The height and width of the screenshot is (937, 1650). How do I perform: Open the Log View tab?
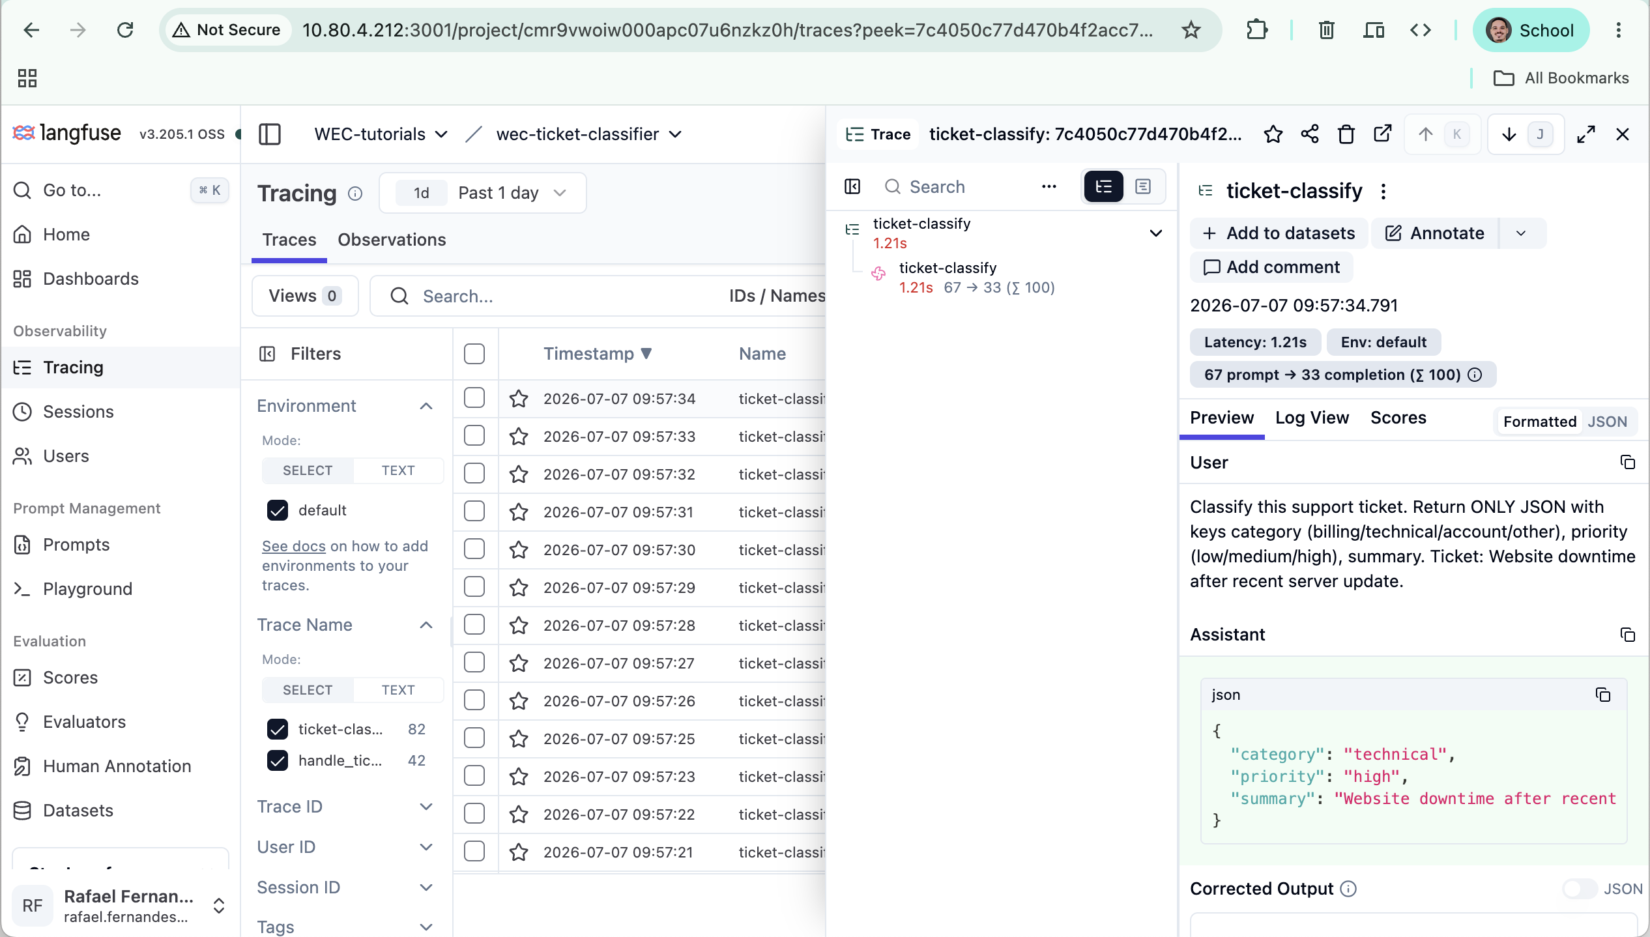pos(1312,418)
